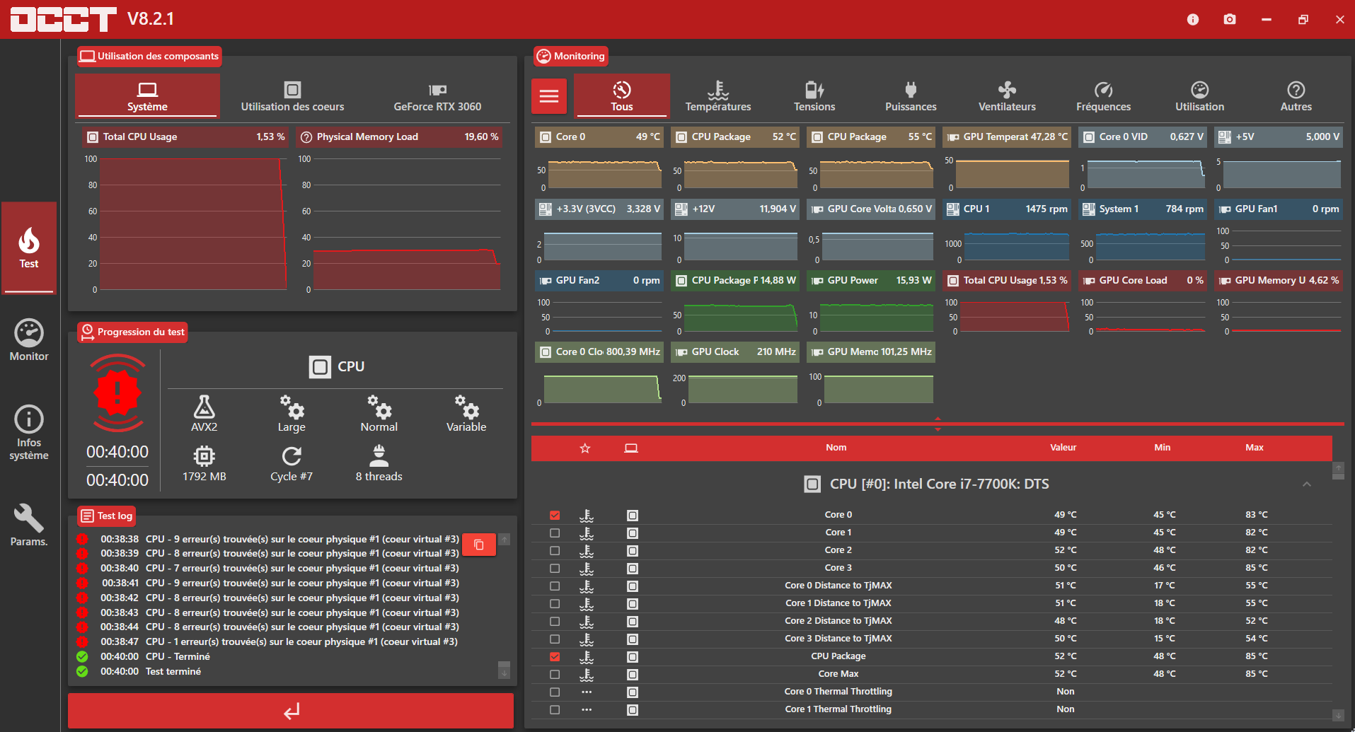
Task: Sort by the Nom column header
Action: coord(836,448)
